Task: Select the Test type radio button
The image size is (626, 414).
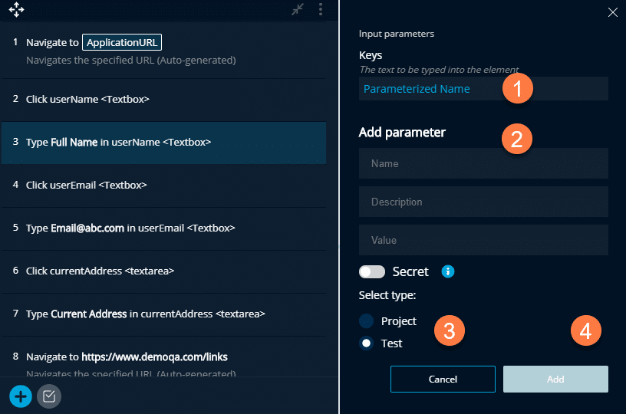Action: 367,343
